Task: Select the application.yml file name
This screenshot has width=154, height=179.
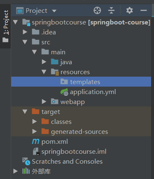Action: pyautogui.click(x=93, y=92)
